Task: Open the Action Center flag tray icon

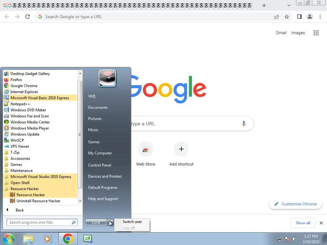Action: coord(287,239)
